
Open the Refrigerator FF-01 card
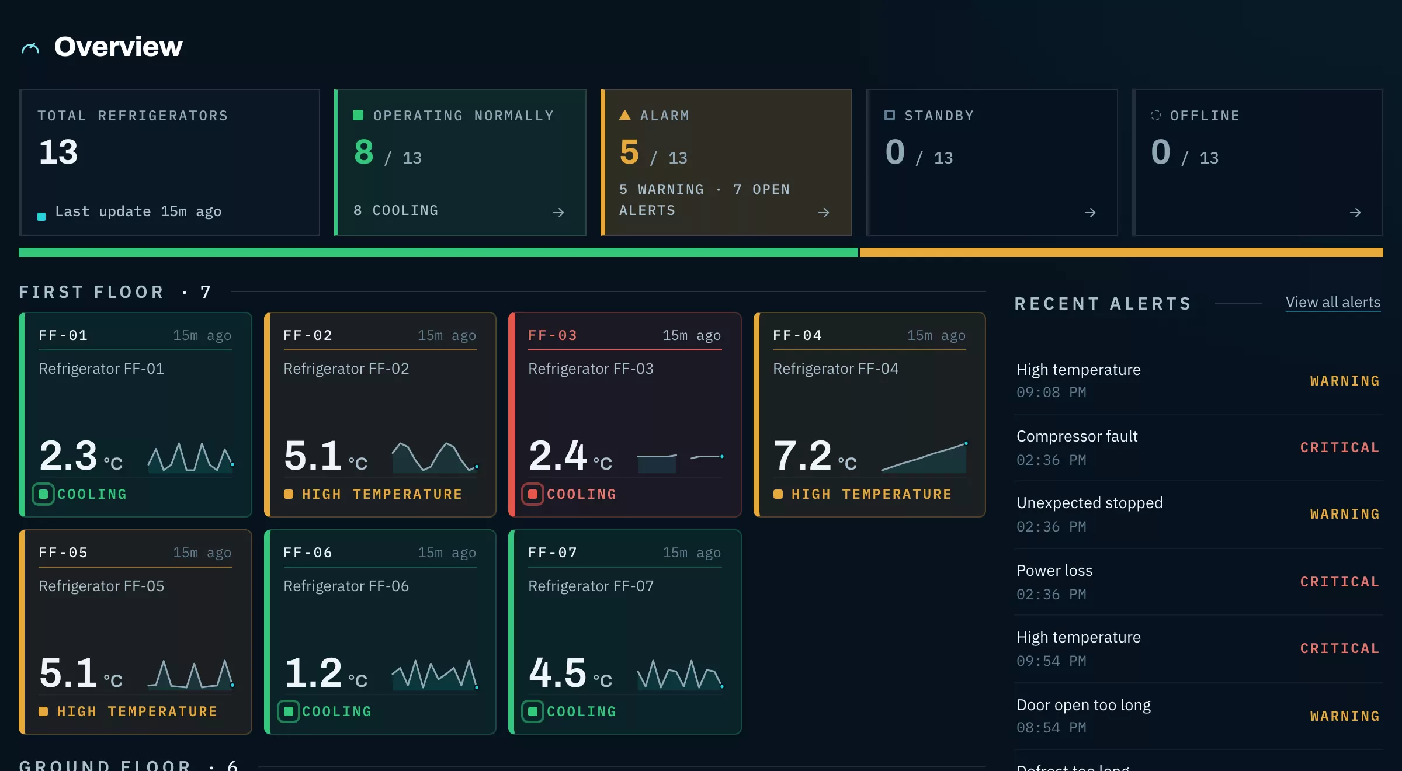click(x=136, y=415)
